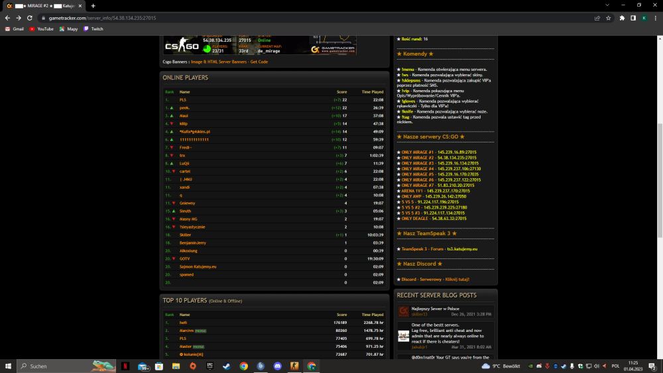This screenshot has height=373, width=663.
Task: Open the Chrome profile avatar K
Action: tap(644, 18)
